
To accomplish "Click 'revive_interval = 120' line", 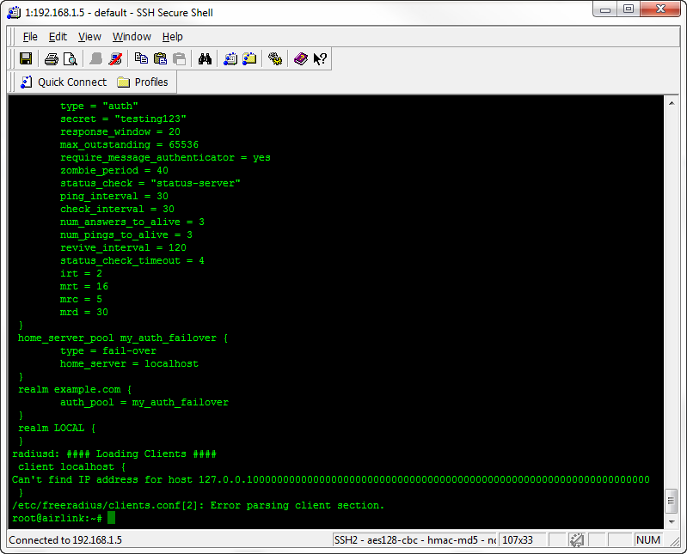I will pyautogui.click(x=123, y=247).
